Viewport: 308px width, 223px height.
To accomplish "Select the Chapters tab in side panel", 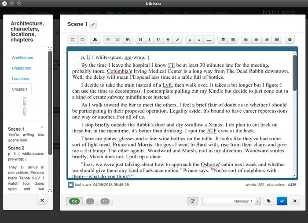I will click(20, 89).
